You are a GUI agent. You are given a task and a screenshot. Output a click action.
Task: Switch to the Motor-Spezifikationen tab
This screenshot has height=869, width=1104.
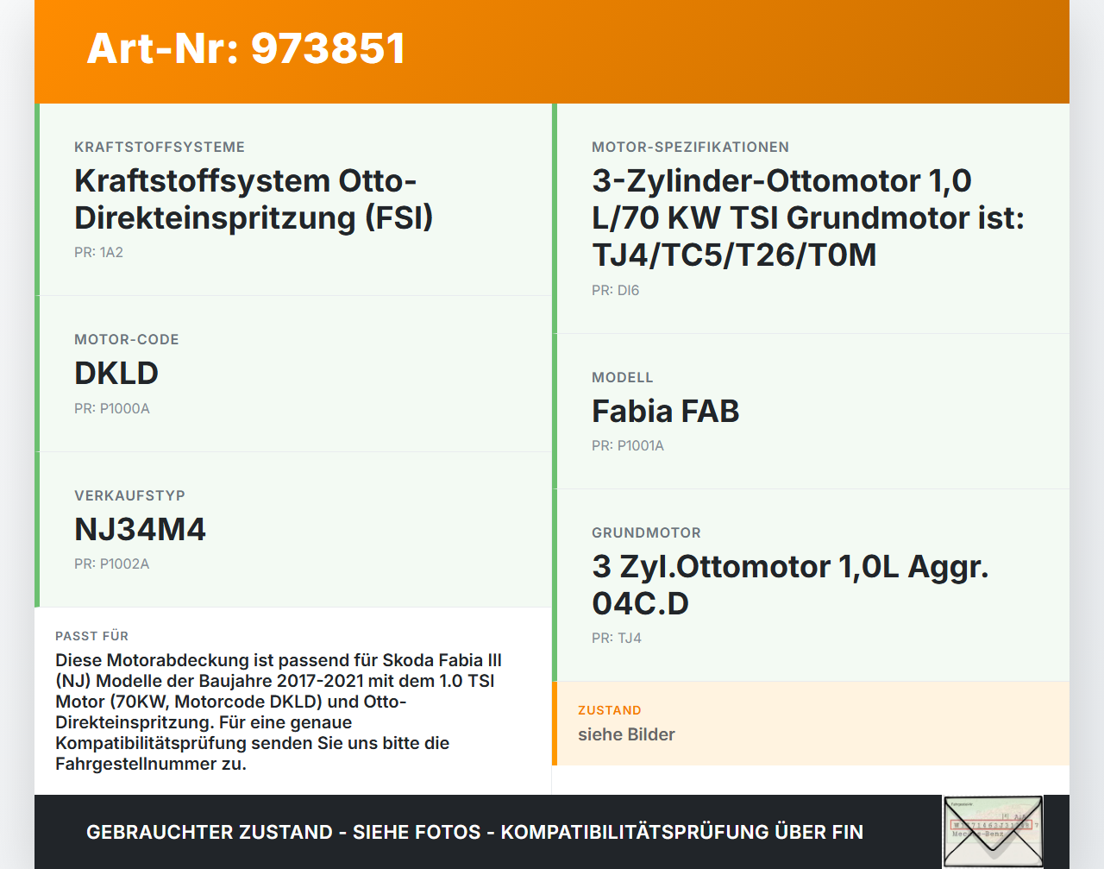(689, 147)
